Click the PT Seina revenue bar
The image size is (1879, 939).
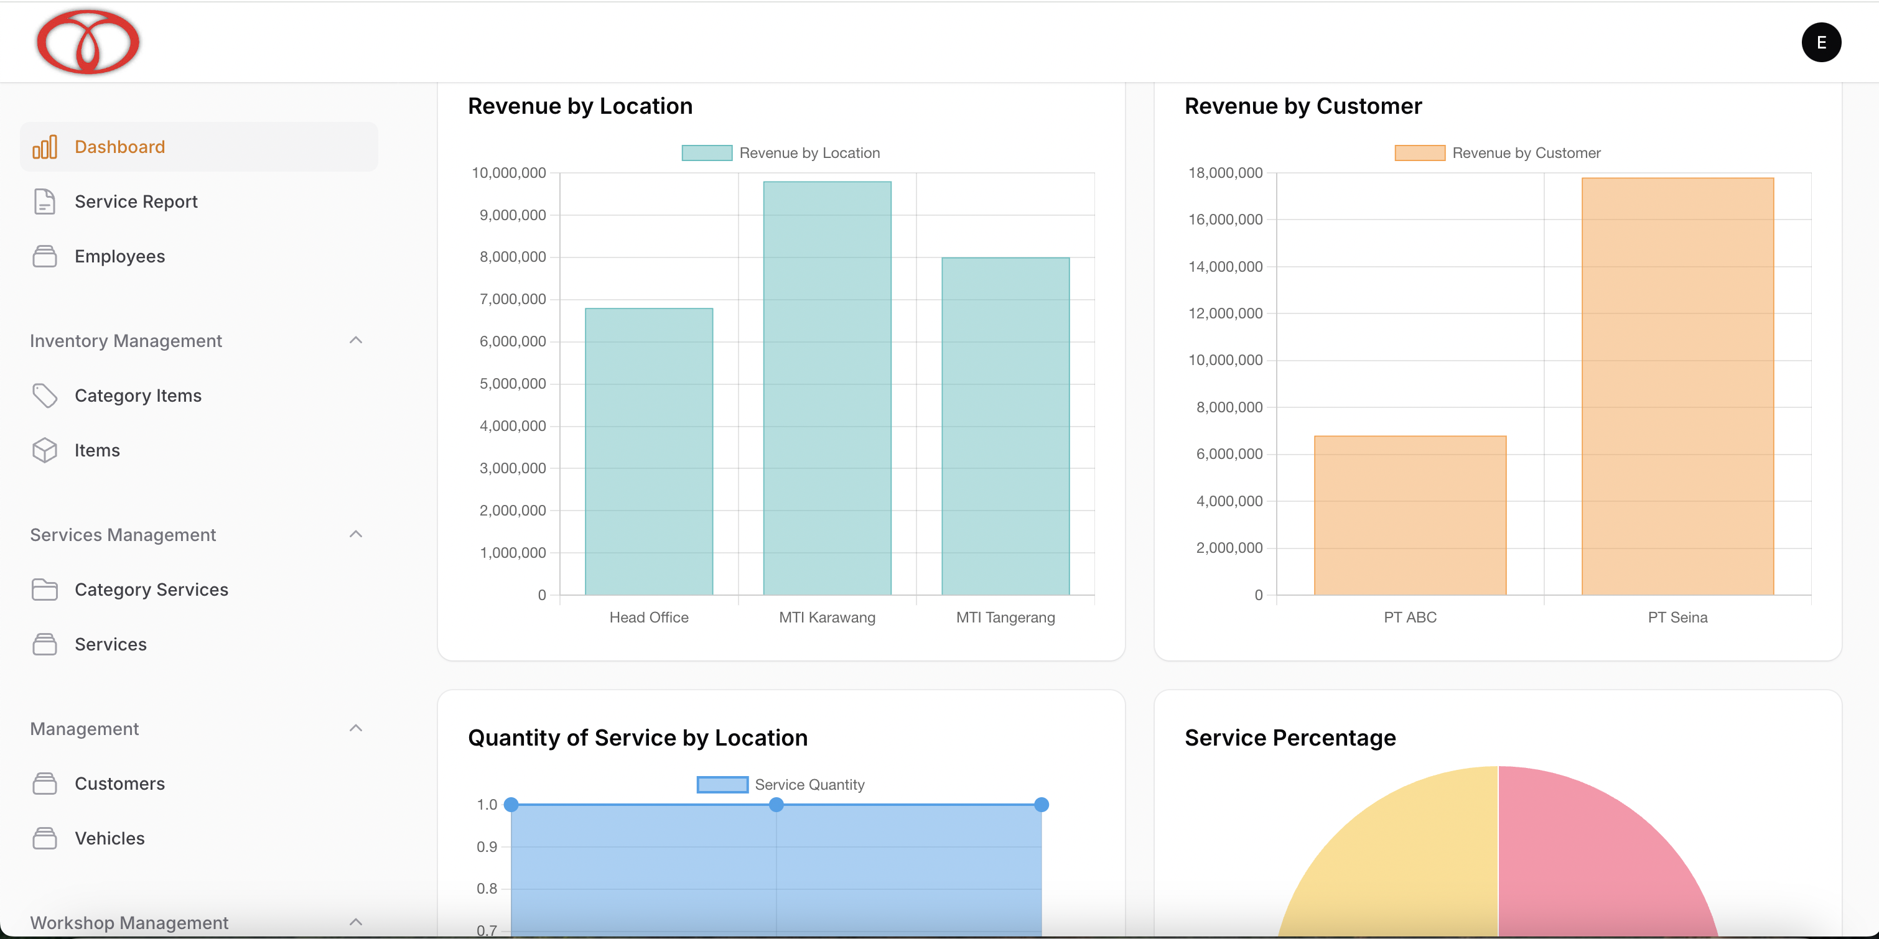[x=1677, y=386]
